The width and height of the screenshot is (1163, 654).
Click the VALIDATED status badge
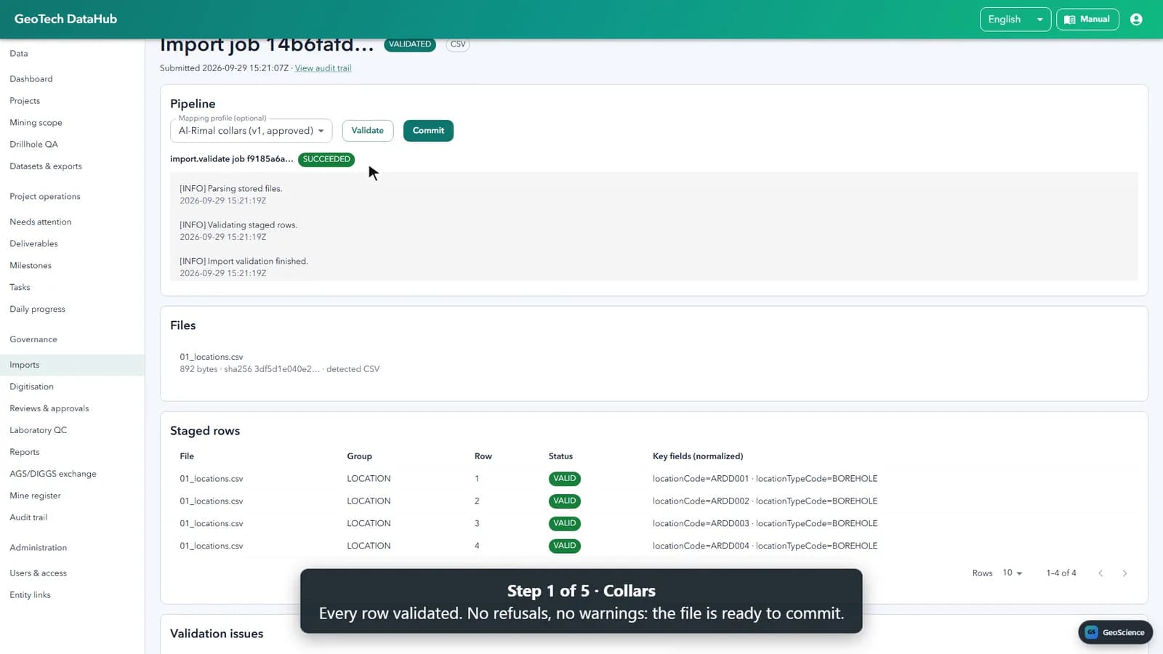click(410, 44)
